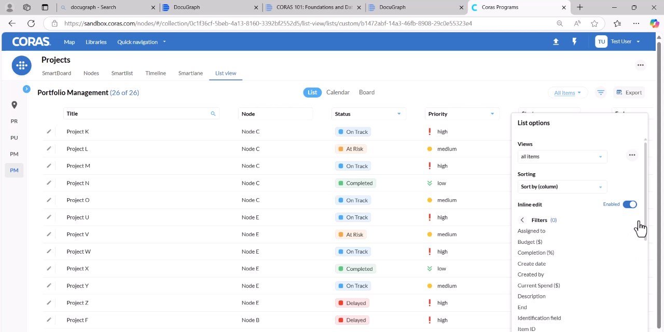Switch to the Calendar view
Image resolution: width=664 pixels, height=332 pixels.
point(338,92)
